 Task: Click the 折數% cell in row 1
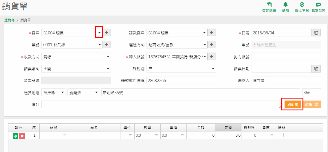249,135
